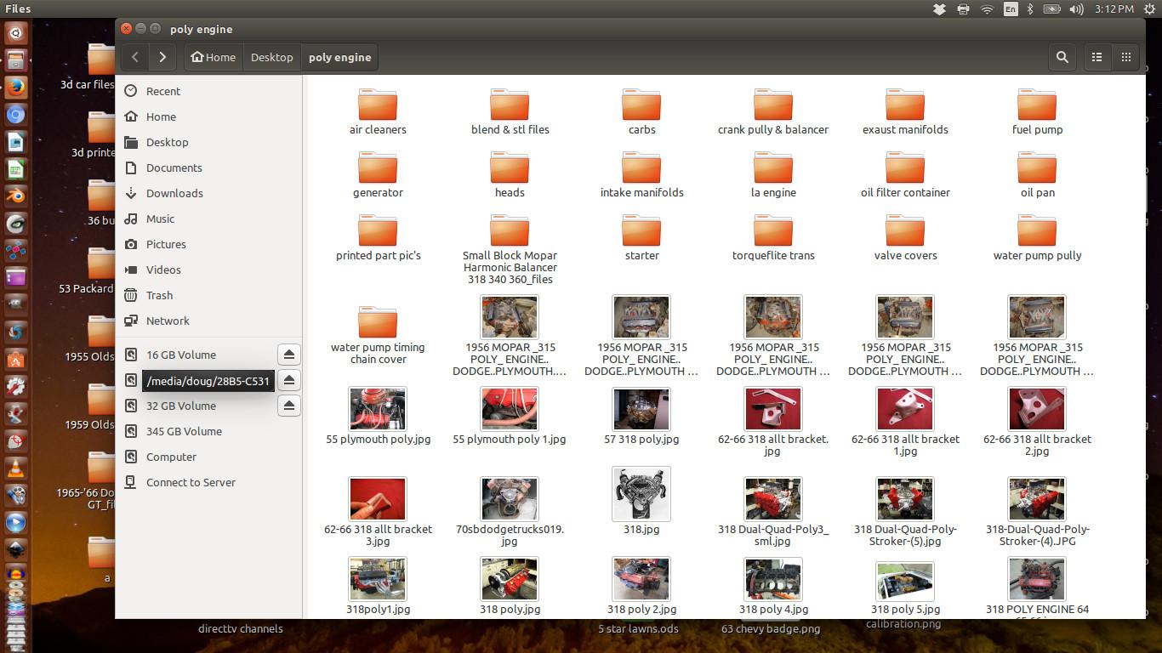The image size is (1162, 653).
Task: Click Connect to Server in sidebar
Action: (x=191, y=482)
